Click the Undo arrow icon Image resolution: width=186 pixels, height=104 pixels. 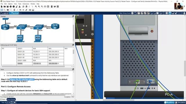tap(29, 7)
